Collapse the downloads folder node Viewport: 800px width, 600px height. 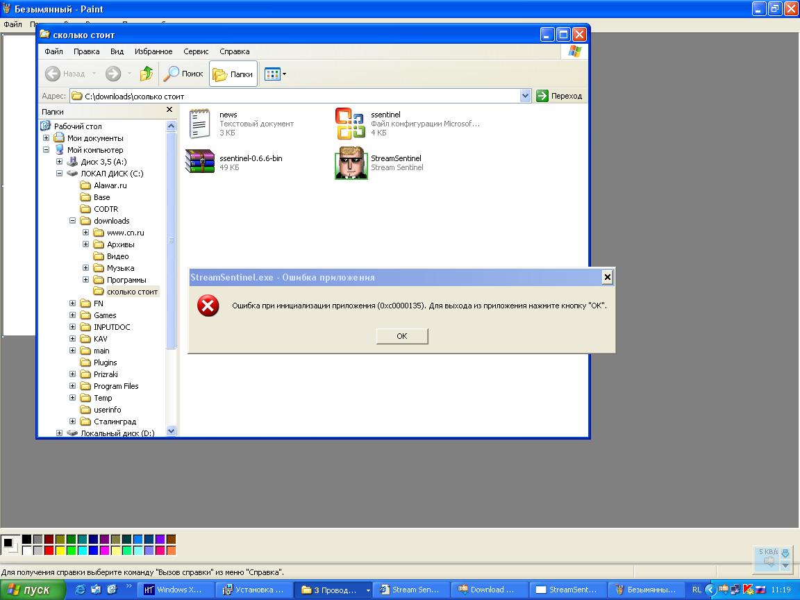coord(72,220)
